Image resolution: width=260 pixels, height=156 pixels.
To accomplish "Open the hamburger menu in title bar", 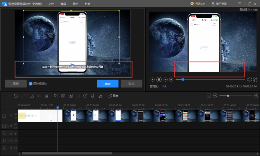I will (239, 4).
